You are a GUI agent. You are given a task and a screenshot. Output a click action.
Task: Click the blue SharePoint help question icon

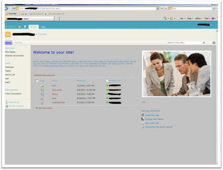[214, 42]
